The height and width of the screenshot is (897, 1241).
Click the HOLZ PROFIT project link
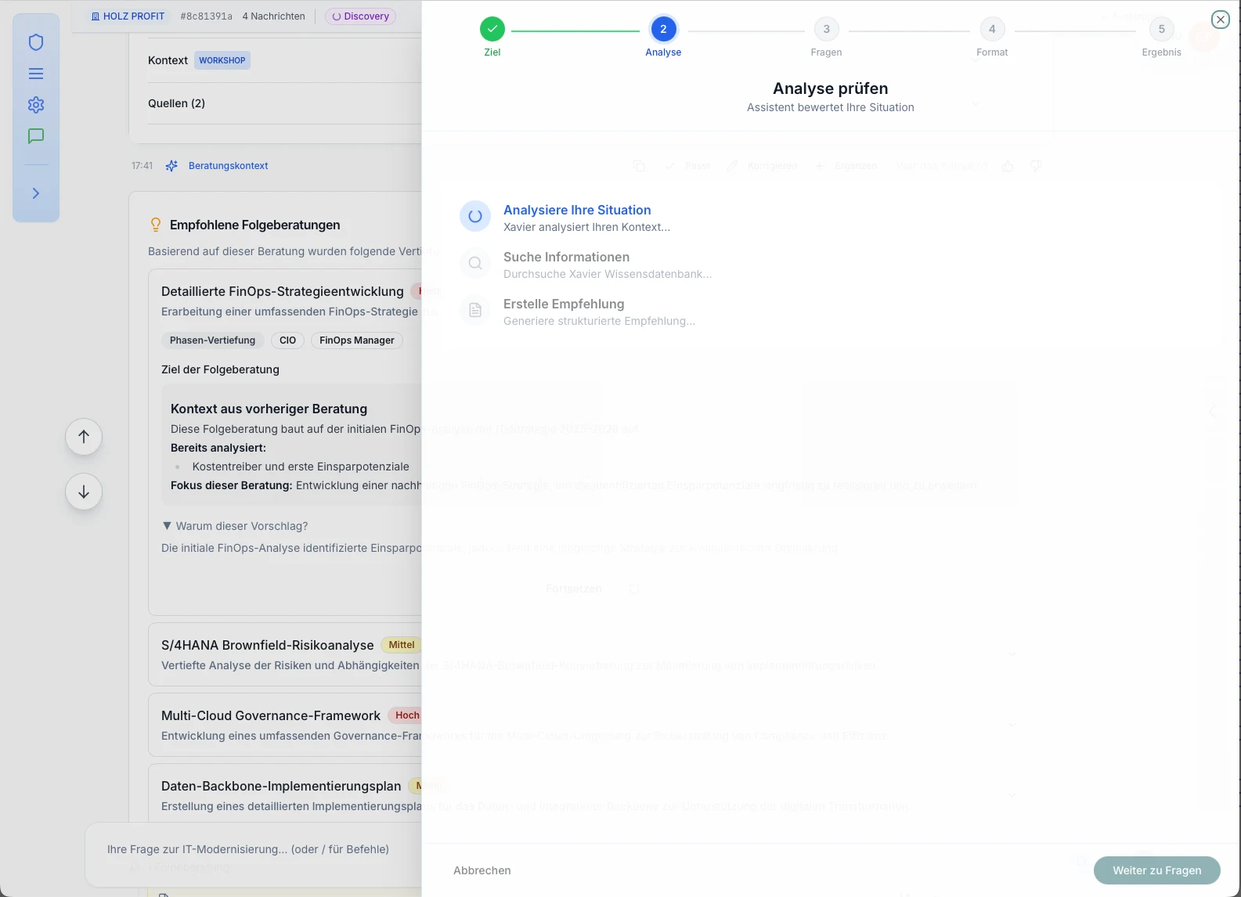[x=128, y=16]
